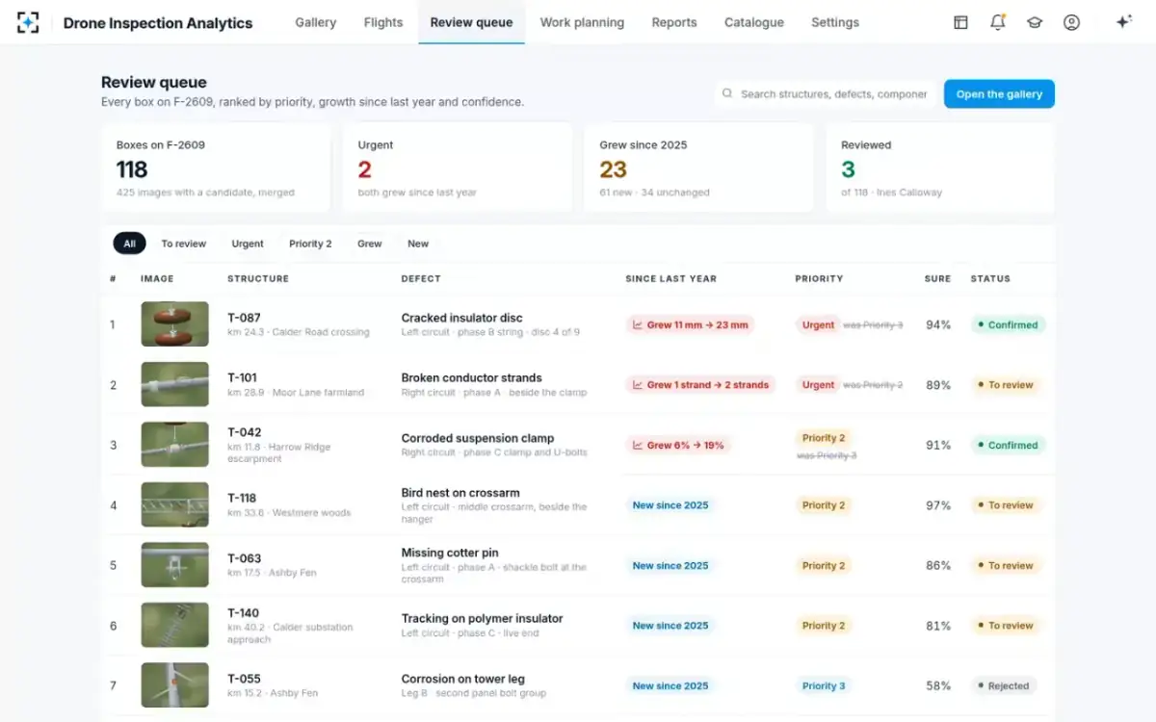The image size is (1156, 722).
Task: Open the notifications bell icon
Action: (x=998, y=22)
